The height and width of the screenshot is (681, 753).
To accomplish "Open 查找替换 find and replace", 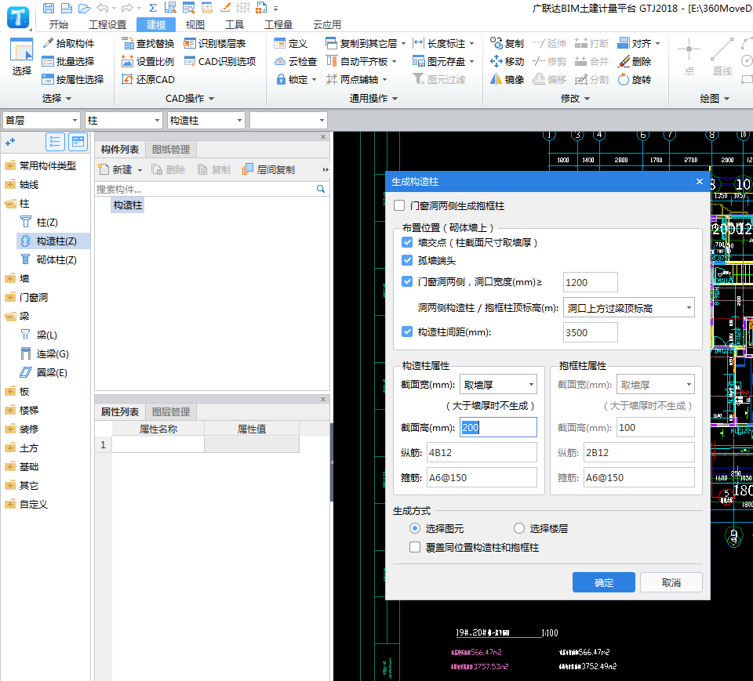I will pyautogui.click(x=148, y=43).
